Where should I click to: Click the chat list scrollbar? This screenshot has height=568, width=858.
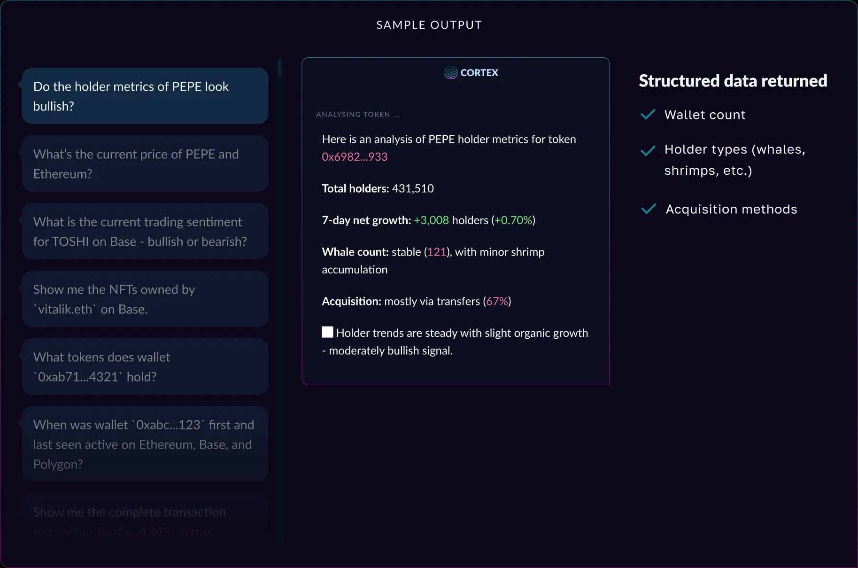coord(279,68)
